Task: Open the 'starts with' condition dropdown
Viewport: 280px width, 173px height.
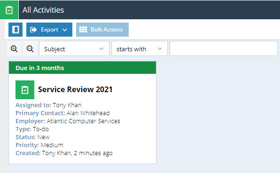Action: click(140, 48)
